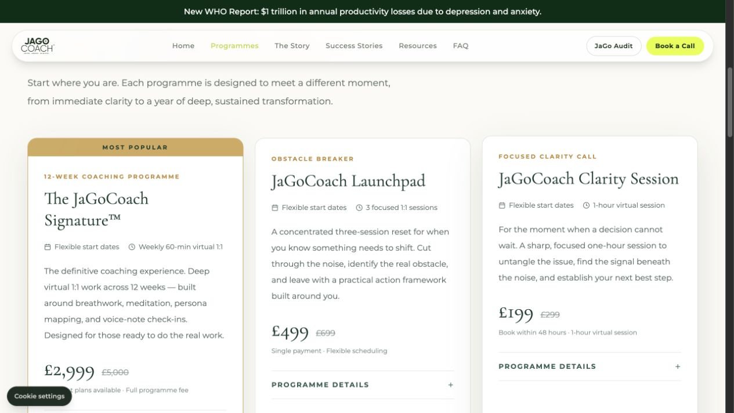734x413 pixels.
Task: Click 'The definitive coaching experience' paragraph
Action: 134,303
